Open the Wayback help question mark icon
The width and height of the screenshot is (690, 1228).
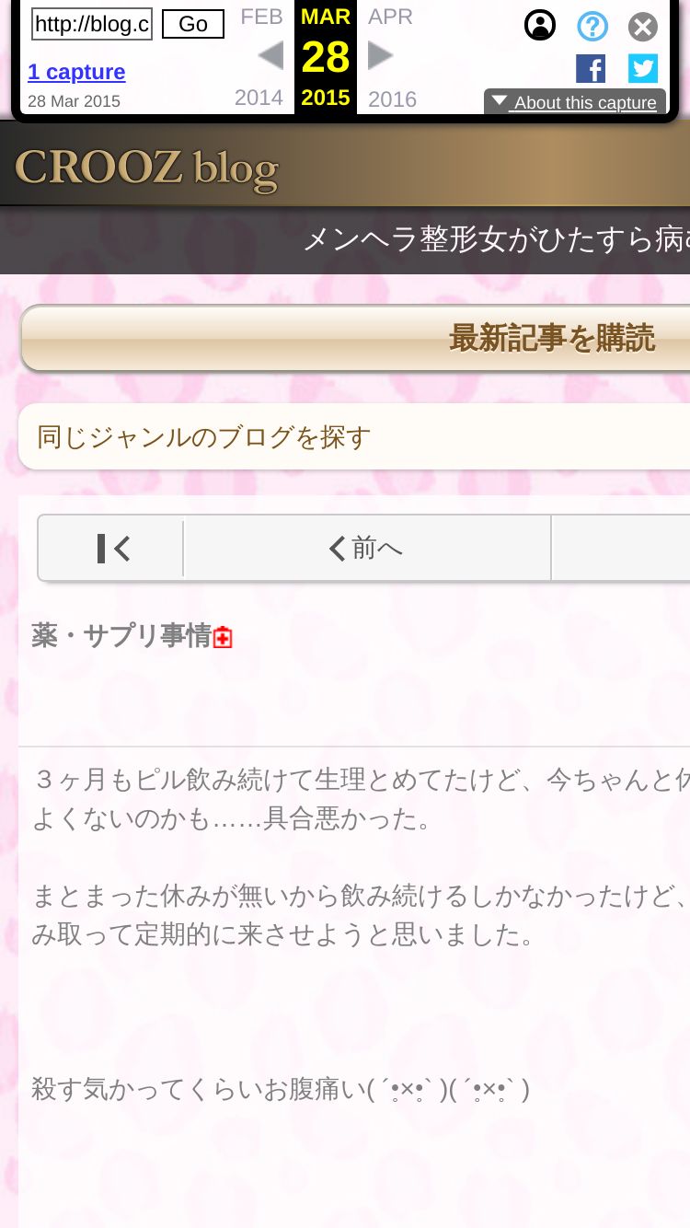point(592,26)
